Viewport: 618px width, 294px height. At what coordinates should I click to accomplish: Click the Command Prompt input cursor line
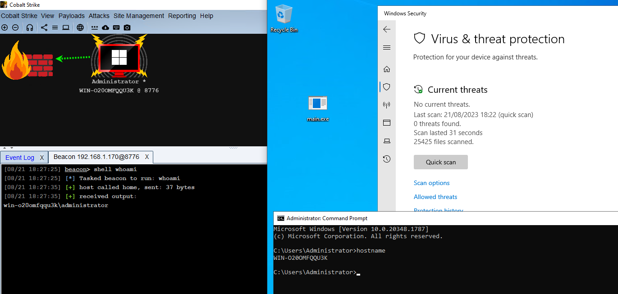[317, 272]
